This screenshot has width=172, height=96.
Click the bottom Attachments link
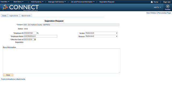[x=21, y=79]
